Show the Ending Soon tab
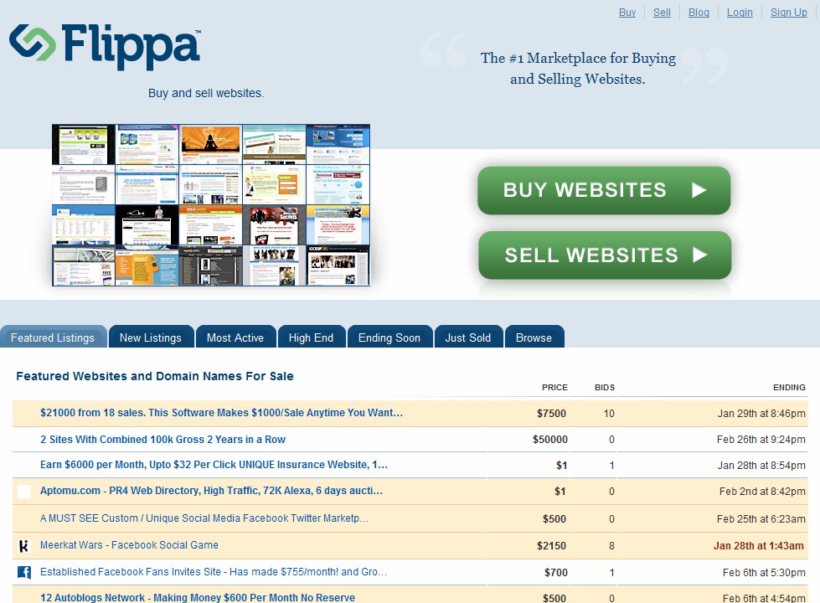 389,338
